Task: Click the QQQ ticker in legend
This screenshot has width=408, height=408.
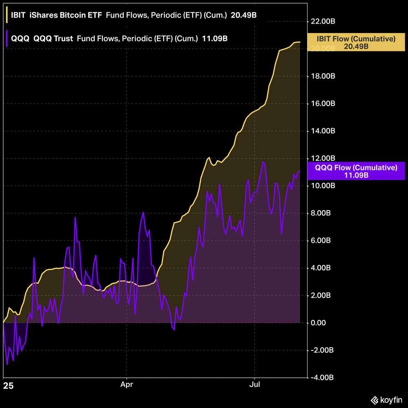Action: click(x=20, y=38)
